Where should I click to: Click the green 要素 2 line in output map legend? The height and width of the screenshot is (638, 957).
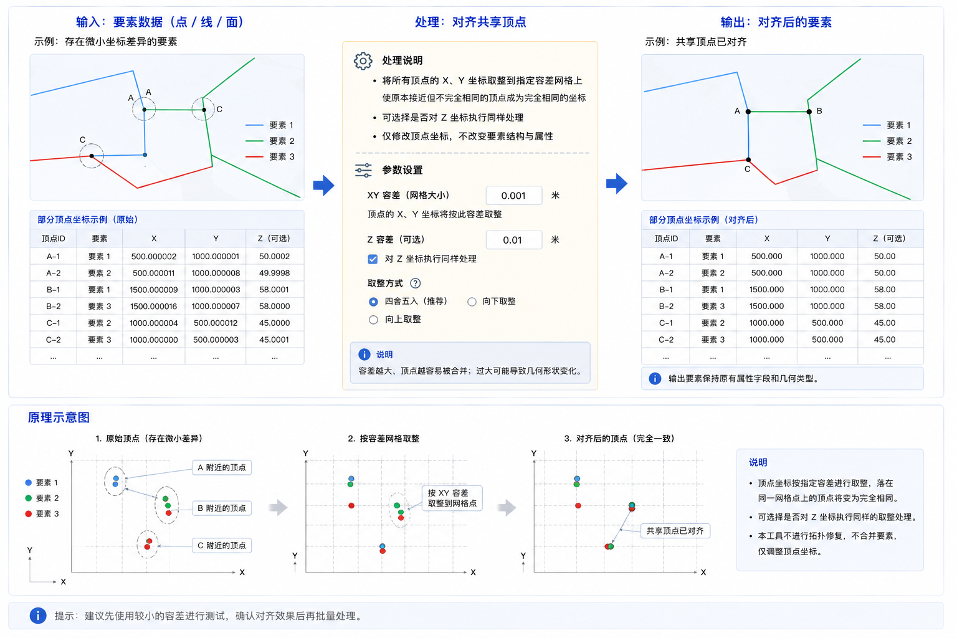pyautogui.click(x=871, y=141)
